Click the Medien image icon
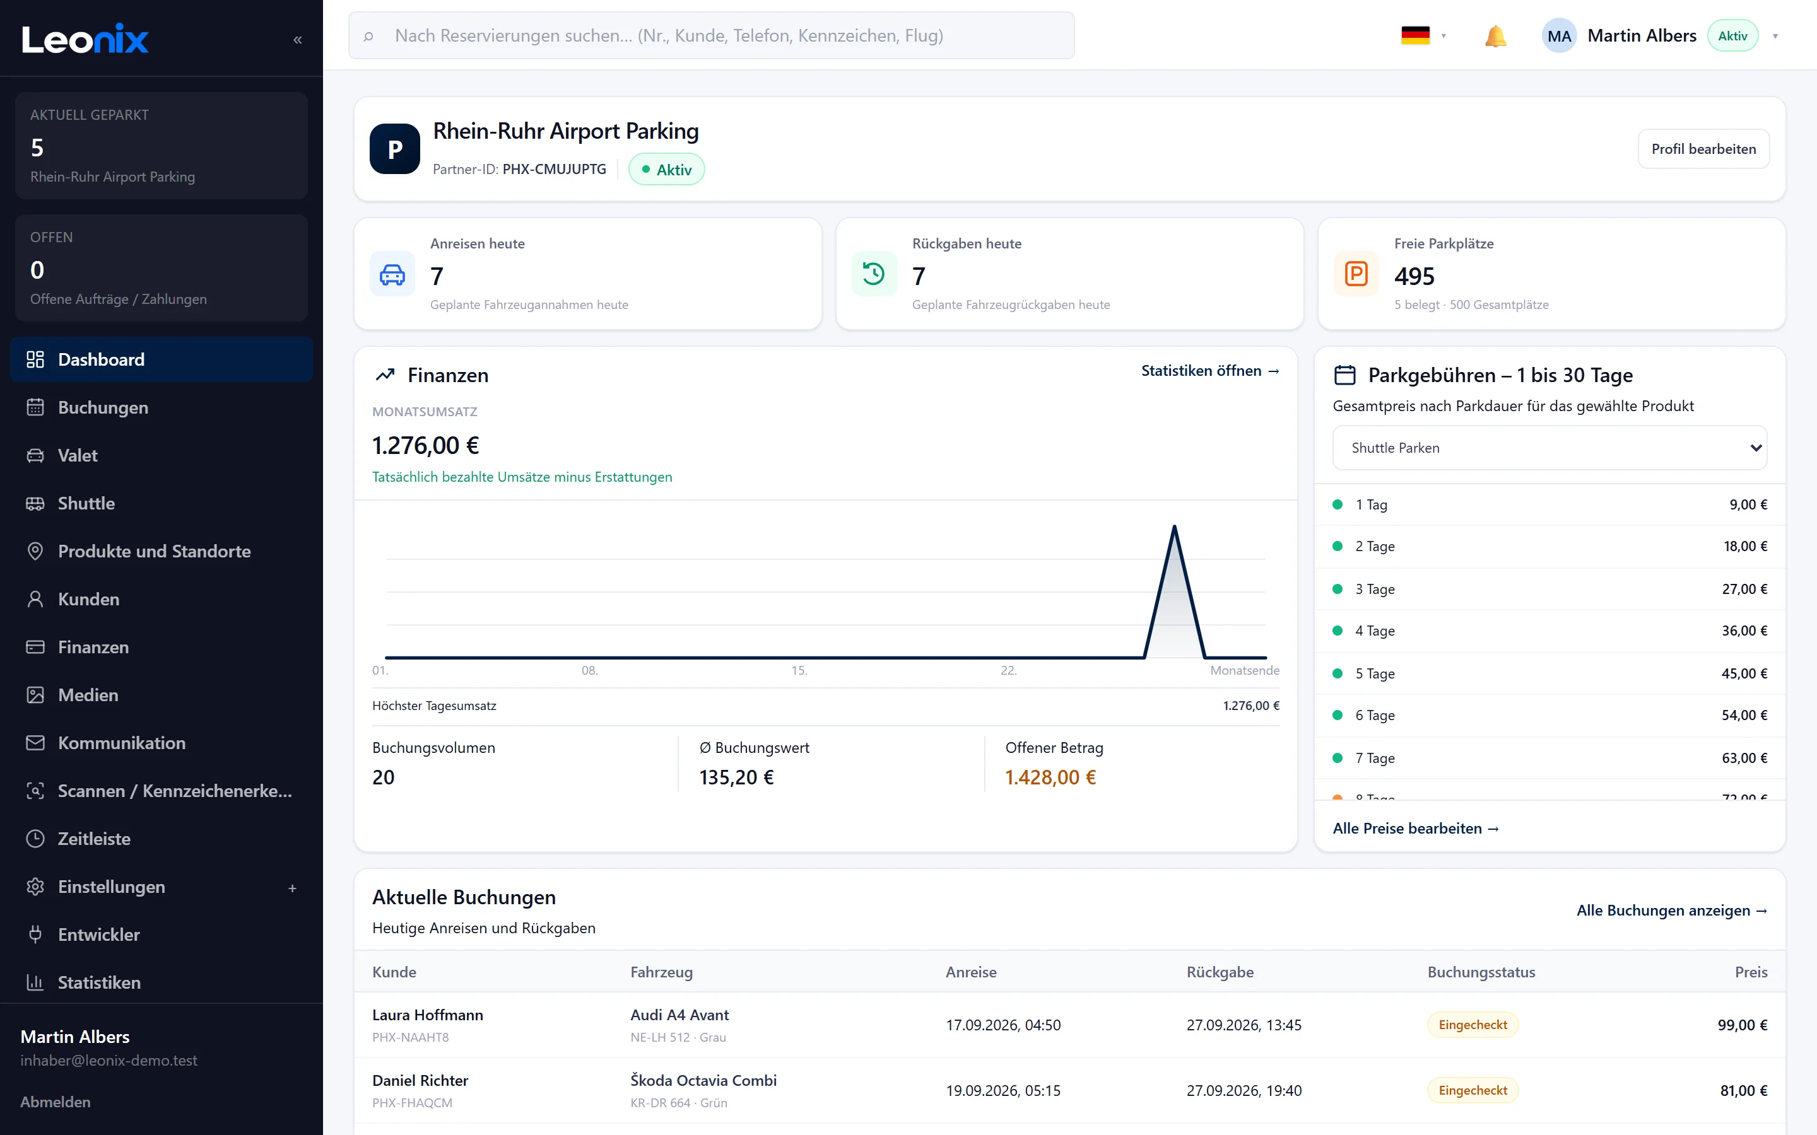1817x1135 pixels. pos(35,695)
